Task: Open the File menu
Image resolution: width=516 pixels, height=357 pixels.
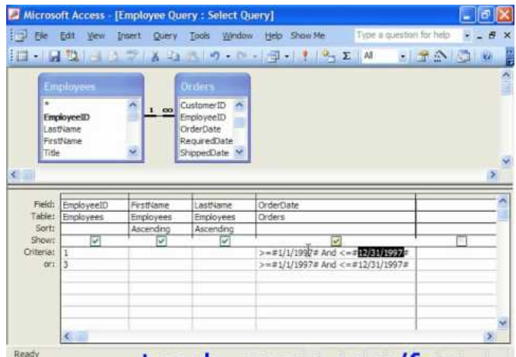Action: pyautogui.click(x=41, y=35)
